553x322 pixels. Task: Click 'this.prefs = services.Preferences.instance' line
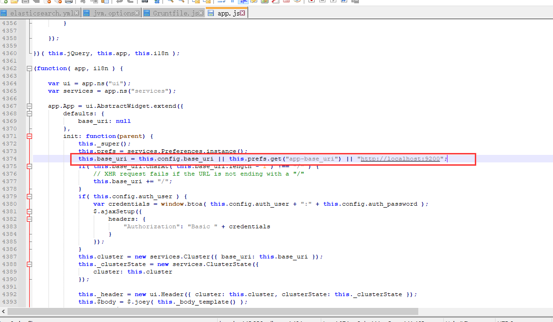(x=163, y=152)
